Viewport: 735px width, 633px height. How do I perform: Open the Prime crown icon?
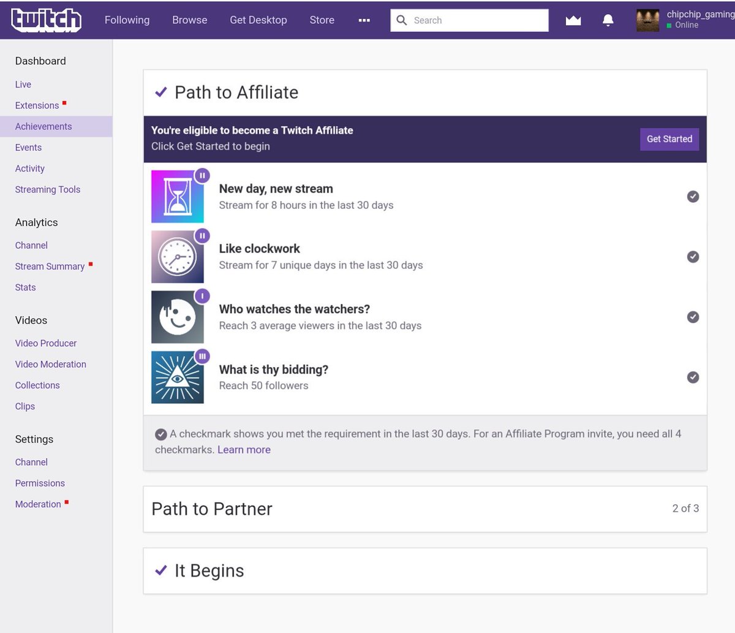point(573,20)
